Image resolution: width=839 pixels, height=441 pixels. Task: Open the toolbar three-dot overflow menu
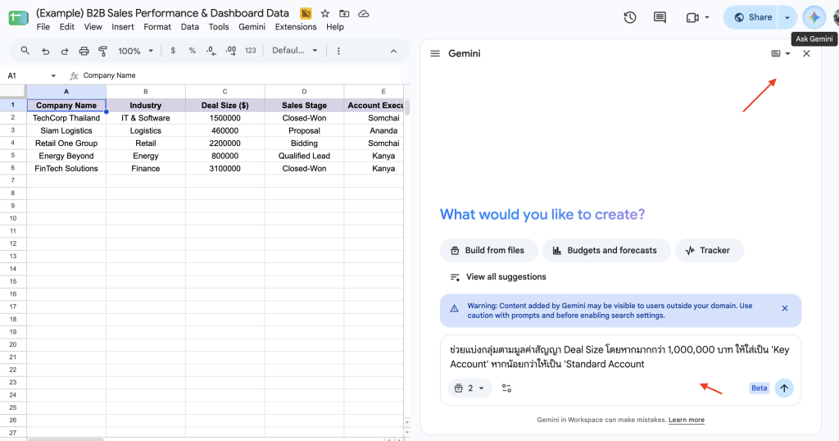point(338,51)
